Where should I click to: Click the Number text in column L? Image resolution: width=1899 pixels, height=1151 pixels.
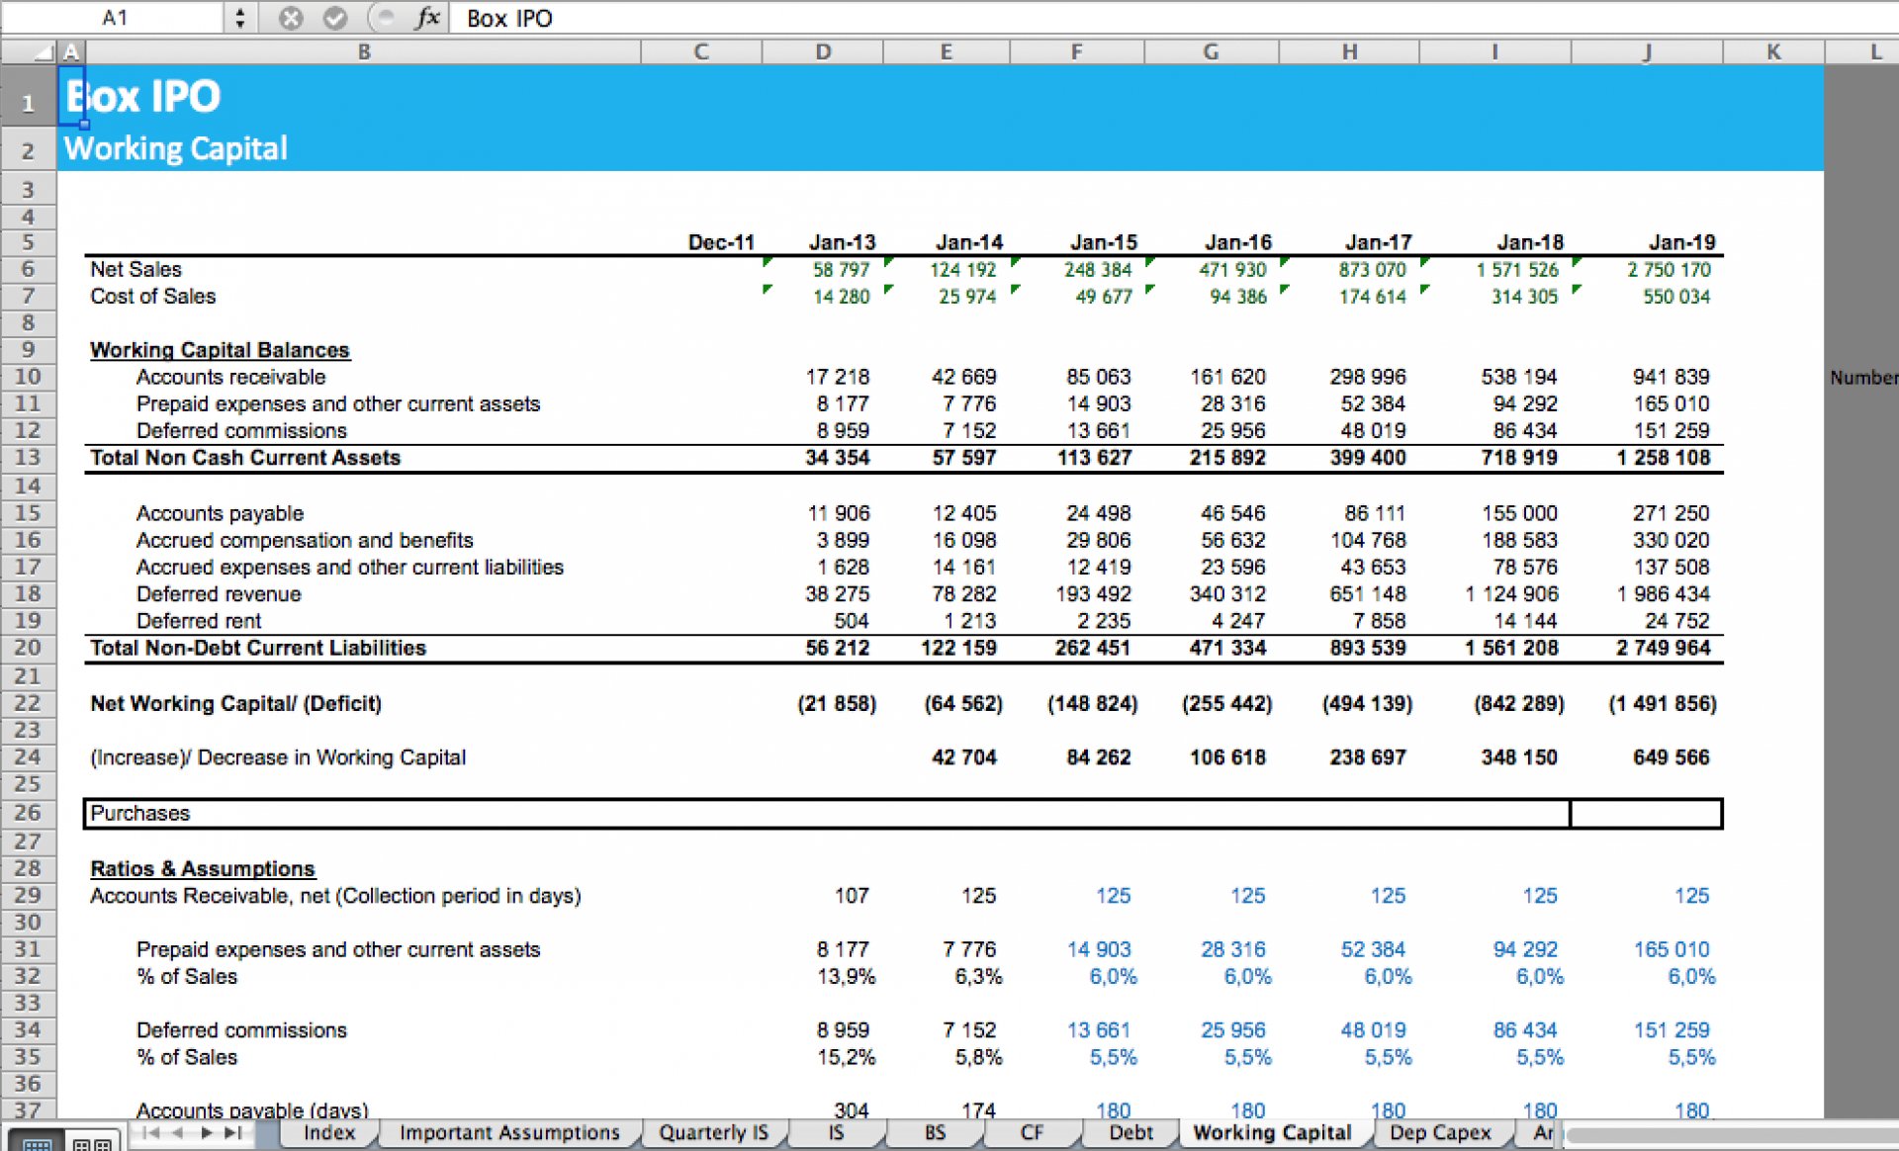point(1863,377)
